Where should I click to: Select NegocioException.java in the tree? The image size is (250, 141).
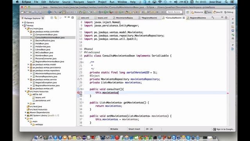click(46, 83)
